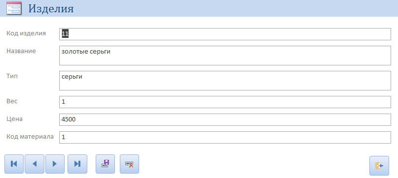The width and height of the screenshot is (398, 178).
Task: Click the Цена field showing 4500
Action: tap(225, 119)
